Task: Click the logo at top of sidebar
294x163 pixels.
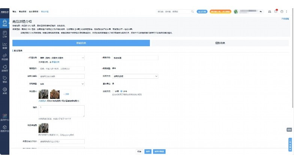Action: click(x=5, y=12)
